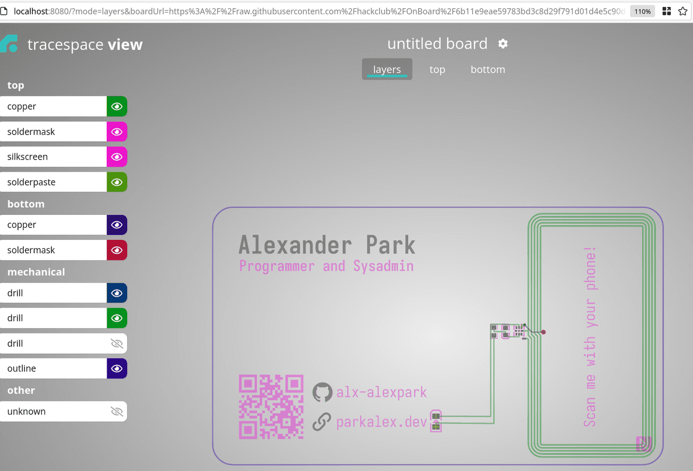This screenshot has height=471, width=693.
Task: Toggle top soldermask layer visibility
Action: 117,132
